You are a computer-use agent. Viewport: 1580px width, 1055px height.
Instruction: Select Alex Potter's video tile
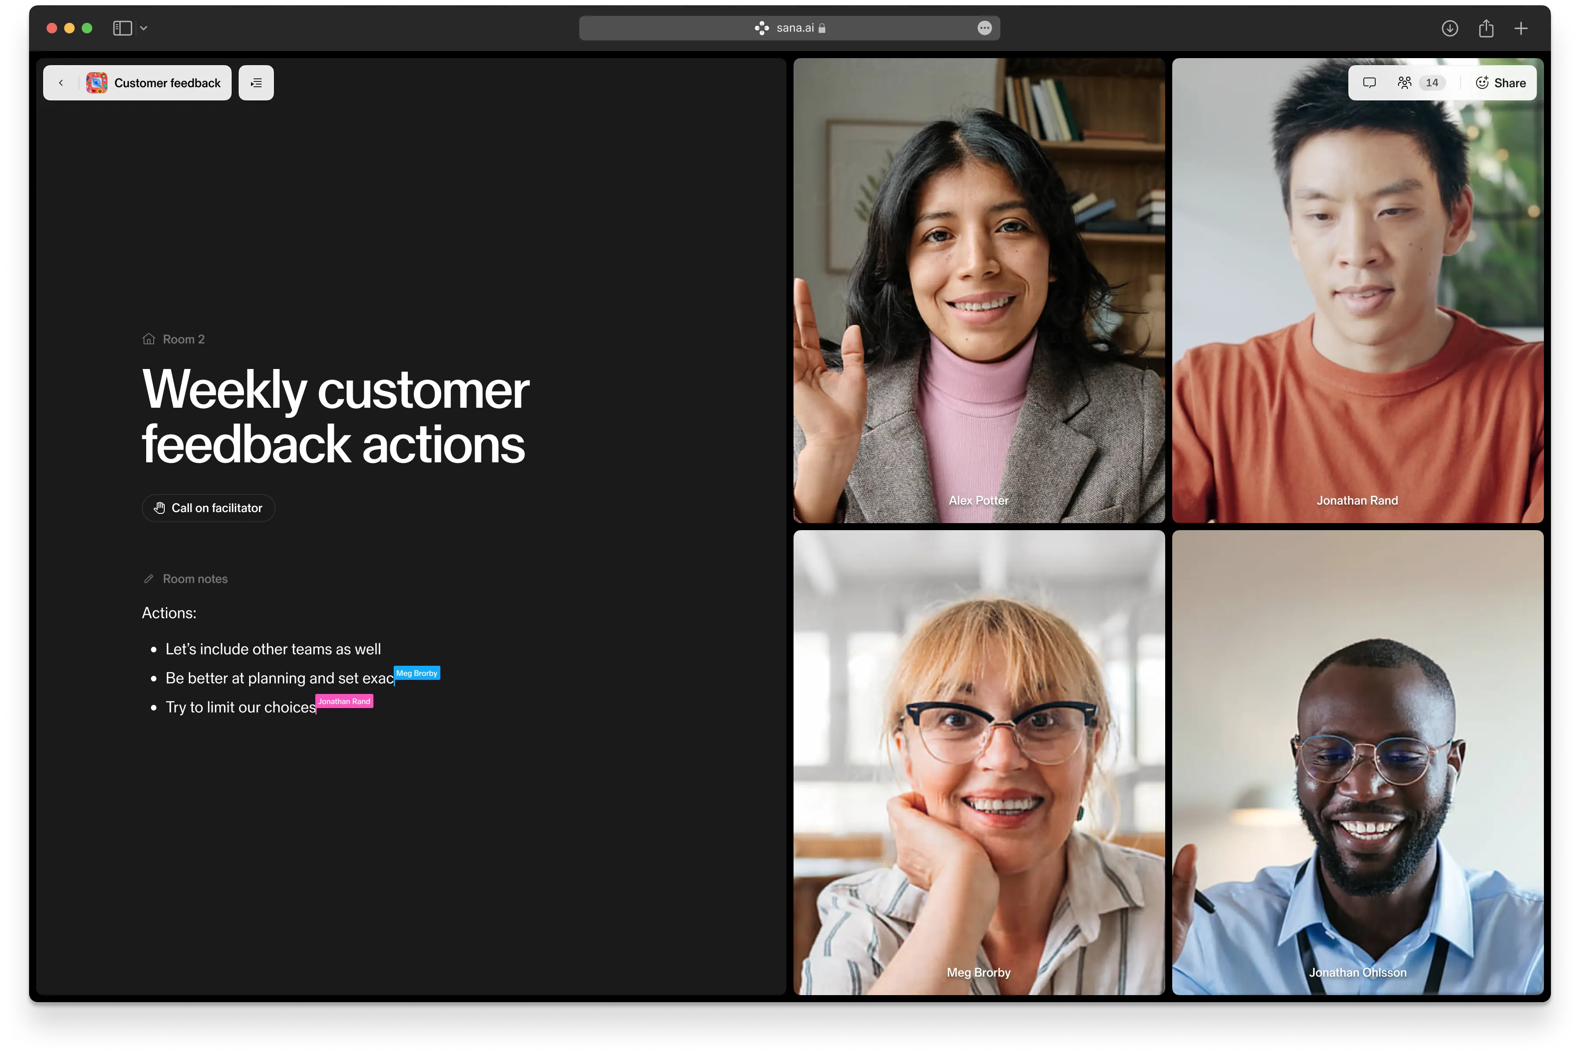point(978,290)
